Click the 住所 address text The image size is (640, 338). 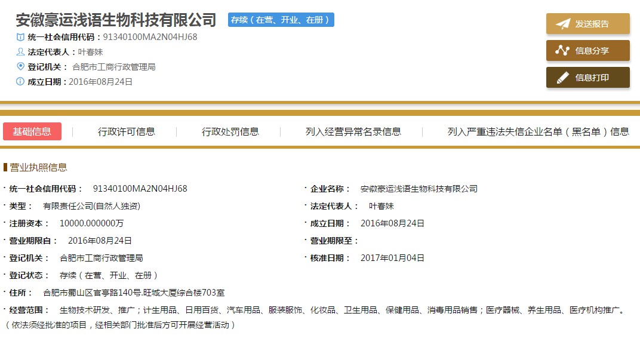(x=134, y=293)
